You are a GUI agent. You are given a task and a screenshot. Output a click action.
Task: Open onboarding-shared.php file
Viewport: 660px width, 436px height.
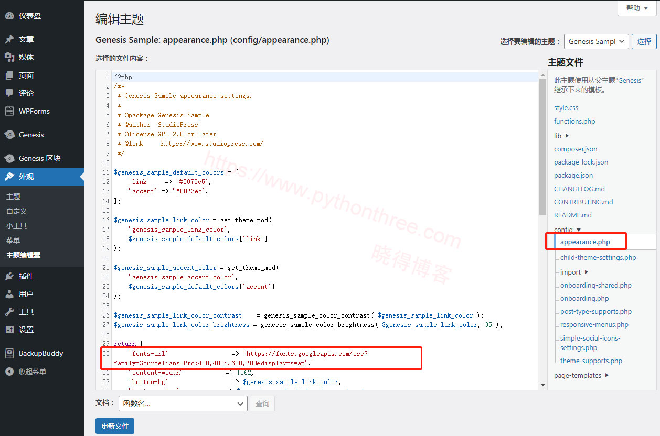(x=596, y=285)
